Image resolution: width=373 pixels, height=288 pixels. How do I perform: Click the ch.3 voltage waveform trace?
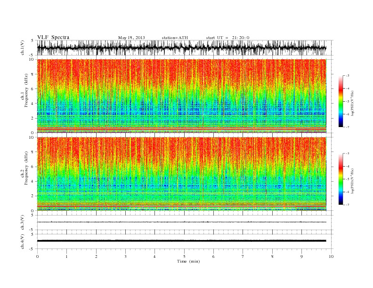pos(181,222)
